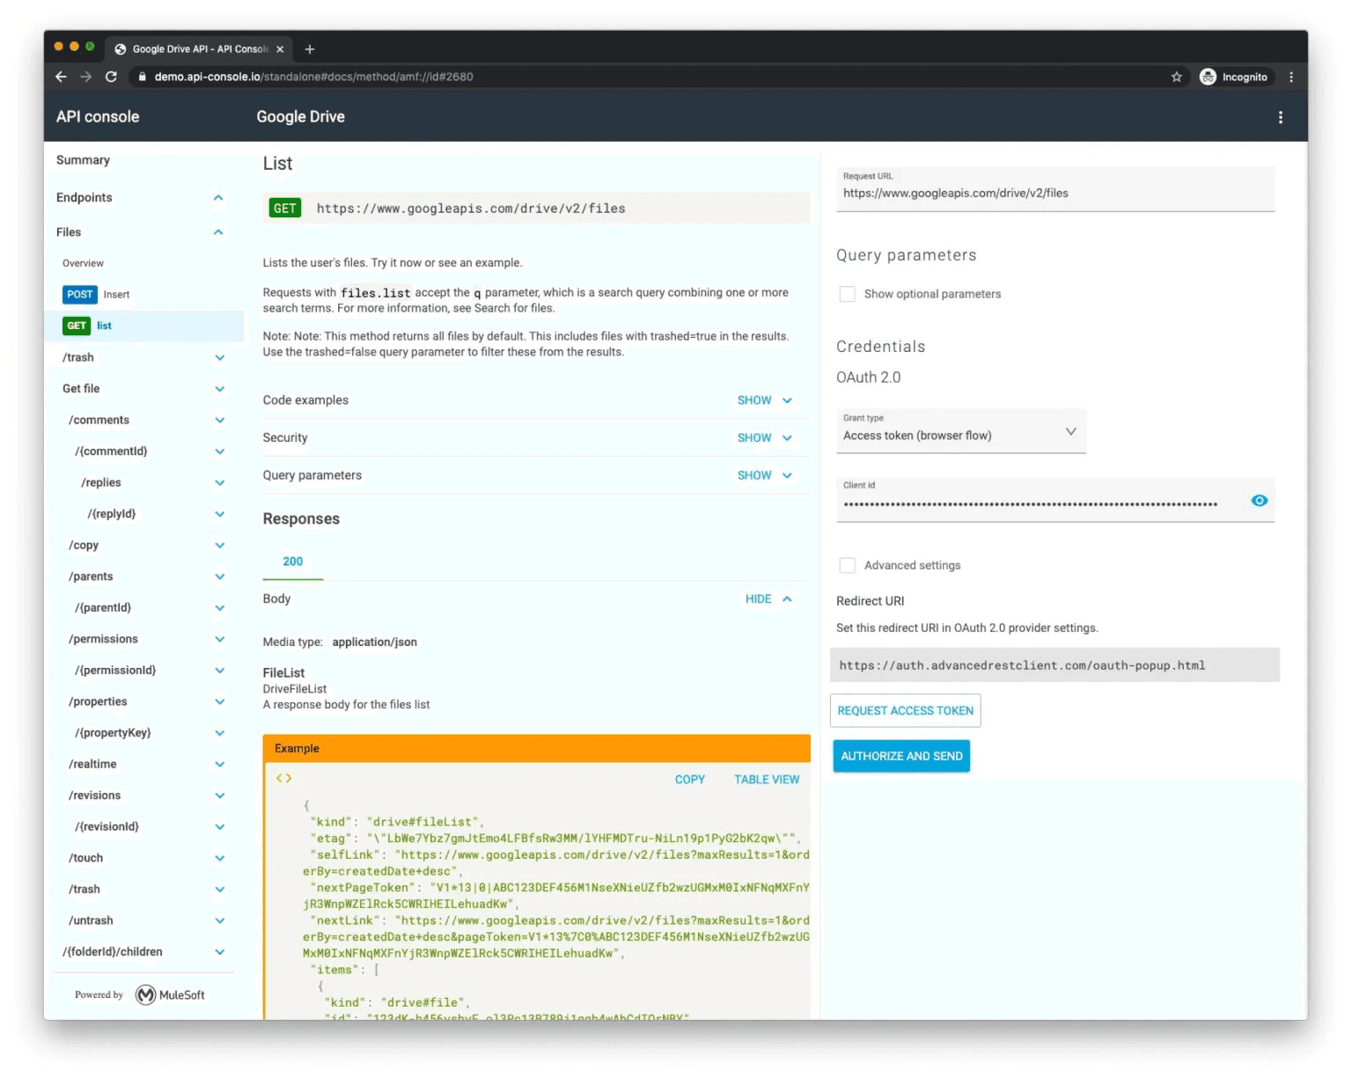Image resolution: width=1352 pixels, height=1078 pixels.
Task: Expand the /{parentId} endpoint
Action: coord(219,608)
